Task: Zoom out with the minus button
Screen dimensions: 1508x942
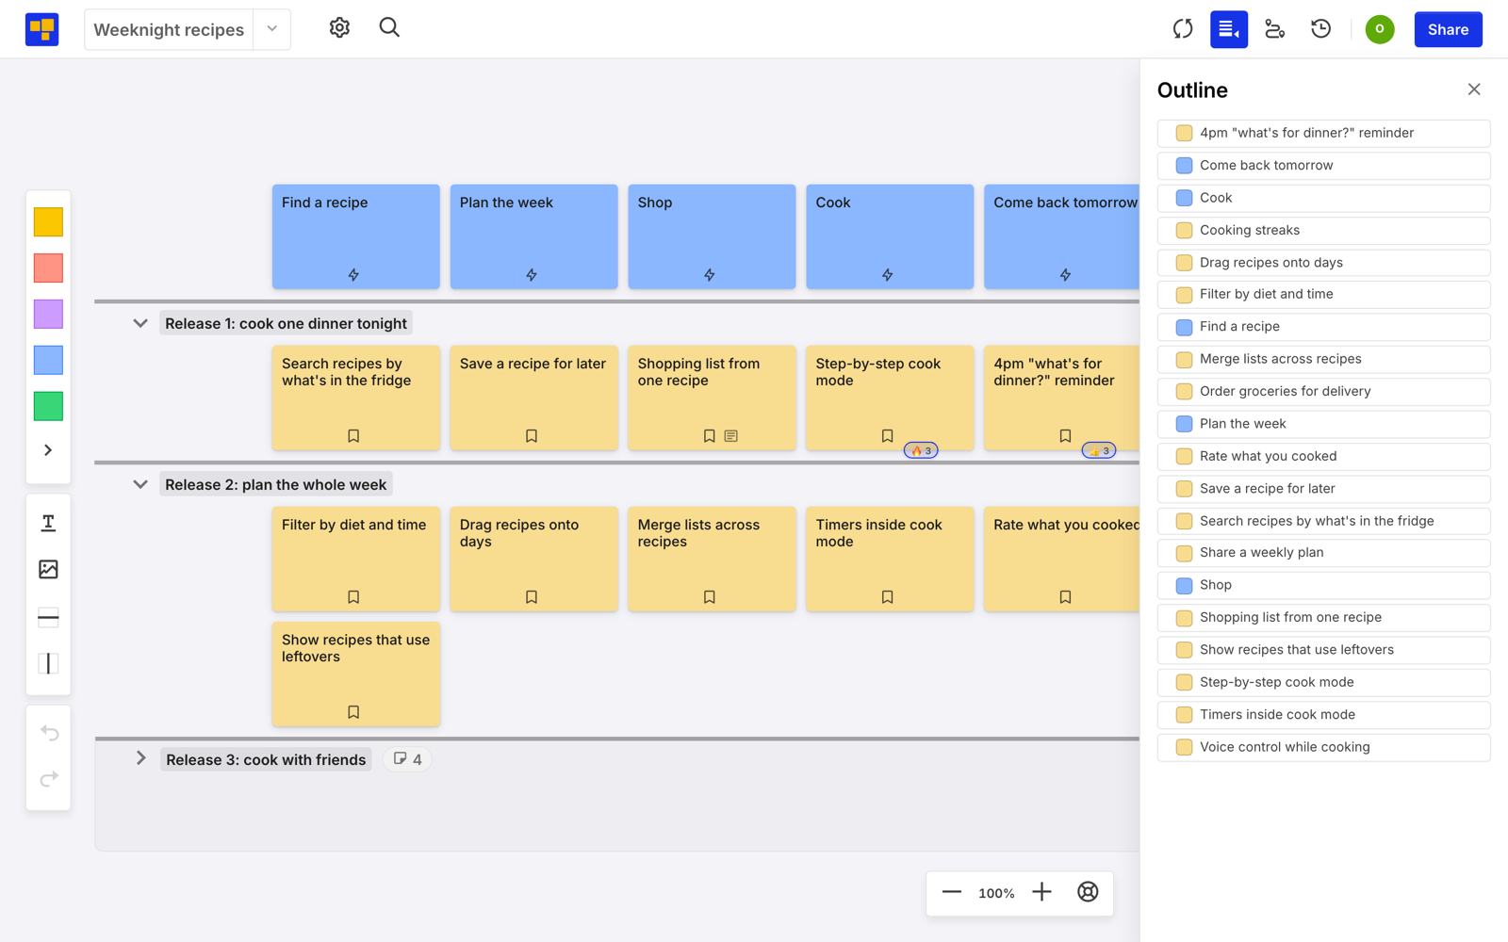Action: [952, 892]
